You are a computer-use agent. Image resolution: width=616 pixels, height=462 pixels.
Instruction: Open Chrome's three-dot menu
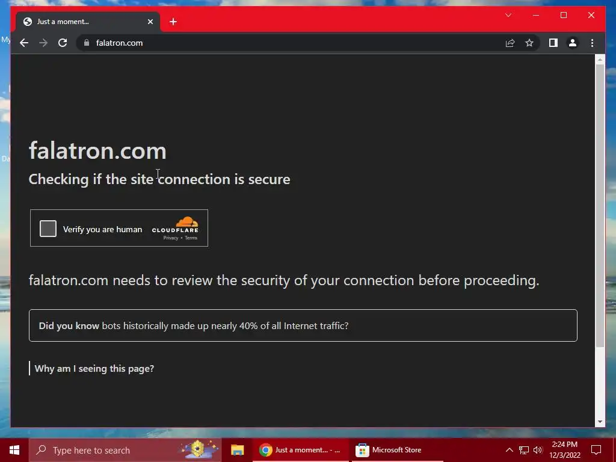[592, 43]
